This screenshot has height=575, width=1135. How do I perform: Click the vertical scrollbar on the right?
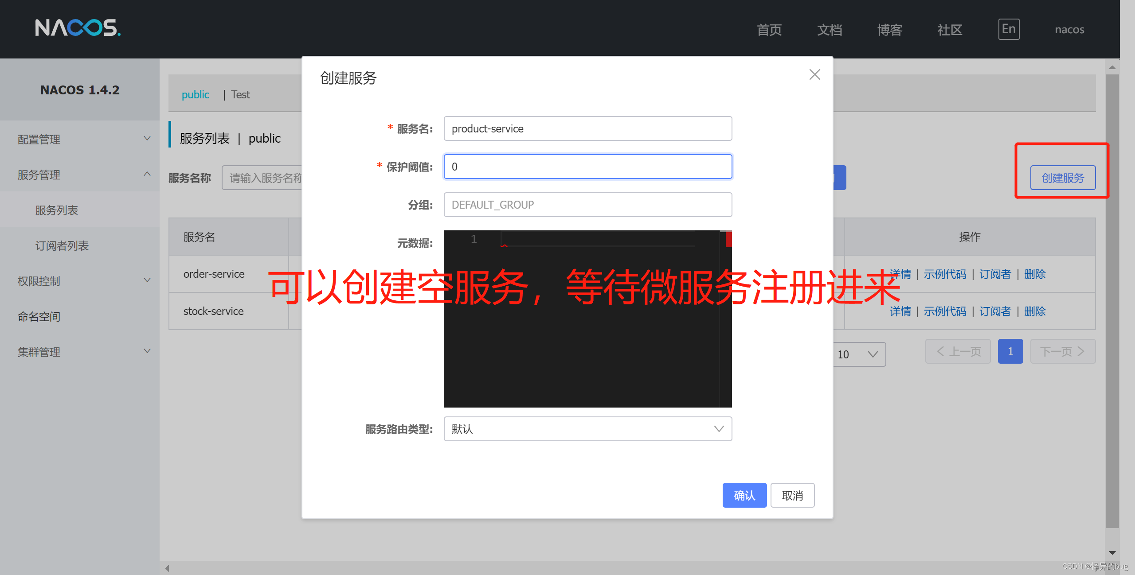[x=1112, y=301]
